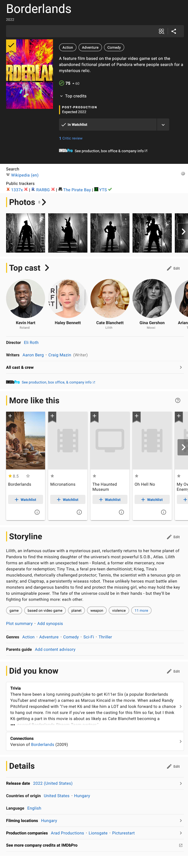Click the popularity trending icon beside 75
This screenshot has height=857, width=188.
coord(62,83)
